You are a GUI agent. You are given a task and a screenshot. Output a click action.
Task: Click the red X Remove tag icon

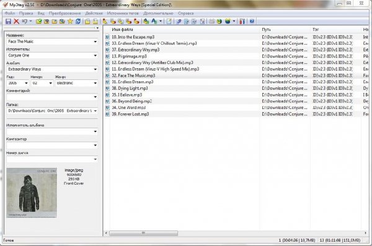(16, 22)
